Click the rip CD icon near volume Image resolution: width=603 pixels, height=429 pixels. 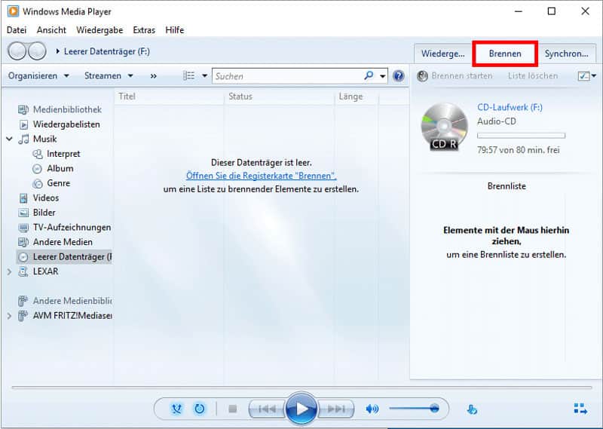coord(472,409)
